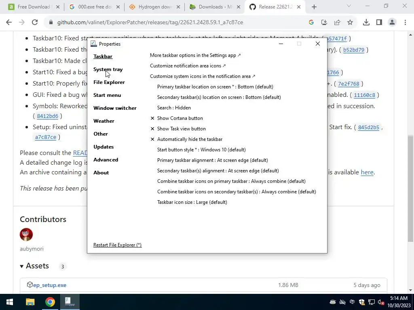Toggle Show Task view button option
Screen dimensions: 414x310
point(178,129)
